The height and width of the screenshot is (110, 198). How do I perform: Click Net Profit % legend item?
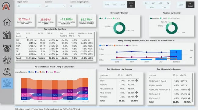[119, 45]
